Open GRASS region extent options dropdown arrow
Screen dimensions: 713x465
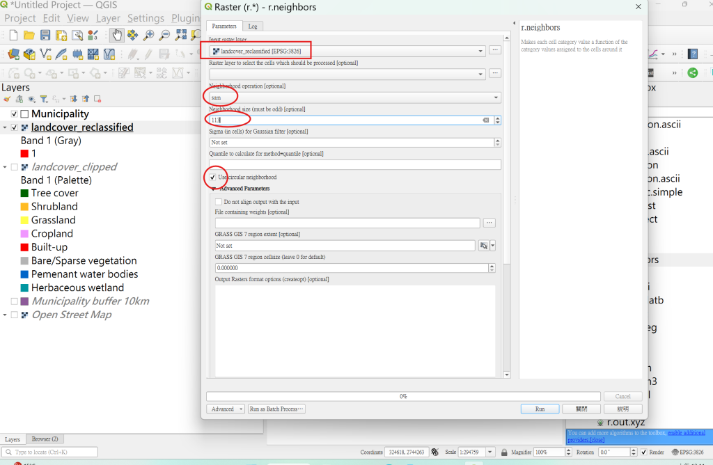click(x=492, y=246)
